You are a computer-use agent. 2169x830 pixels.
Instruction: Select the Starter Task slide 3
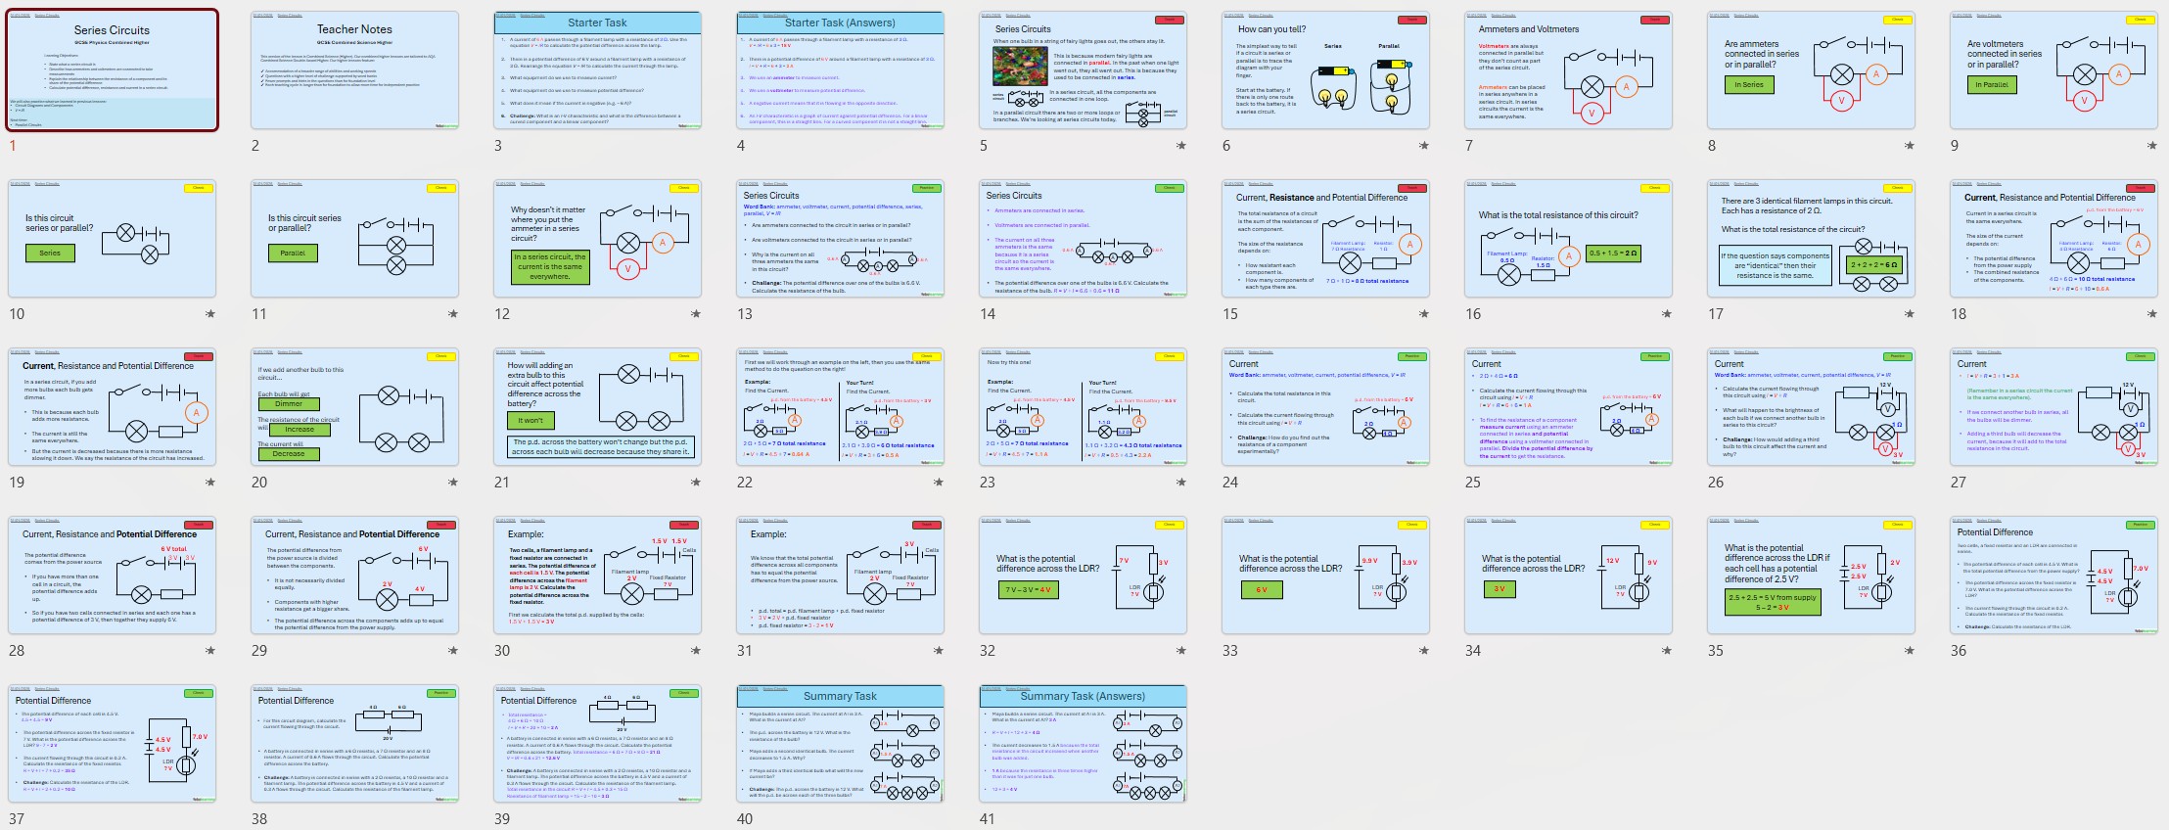tap(597, 70)
